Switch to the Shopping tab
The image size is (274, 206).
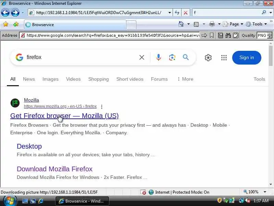pyautogui.click(x=98, y=79)
